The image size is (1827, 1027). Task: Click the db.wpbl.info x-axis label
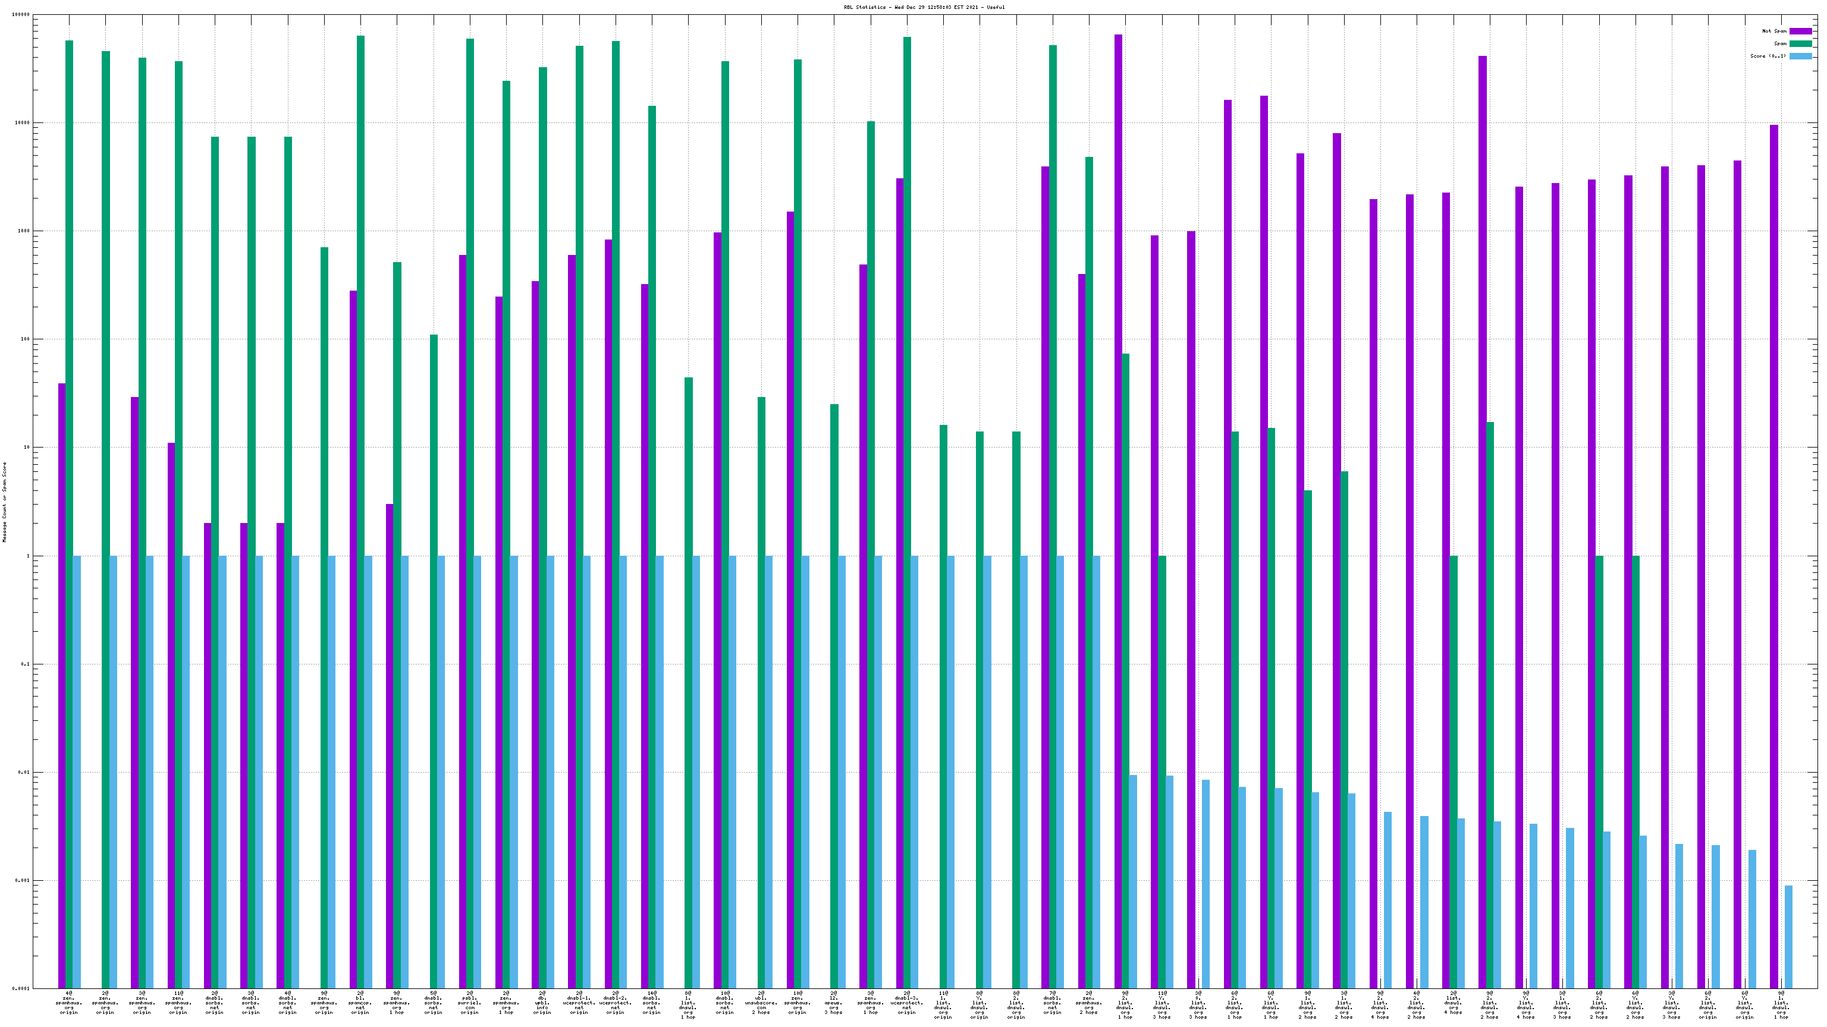point(542,1003)
